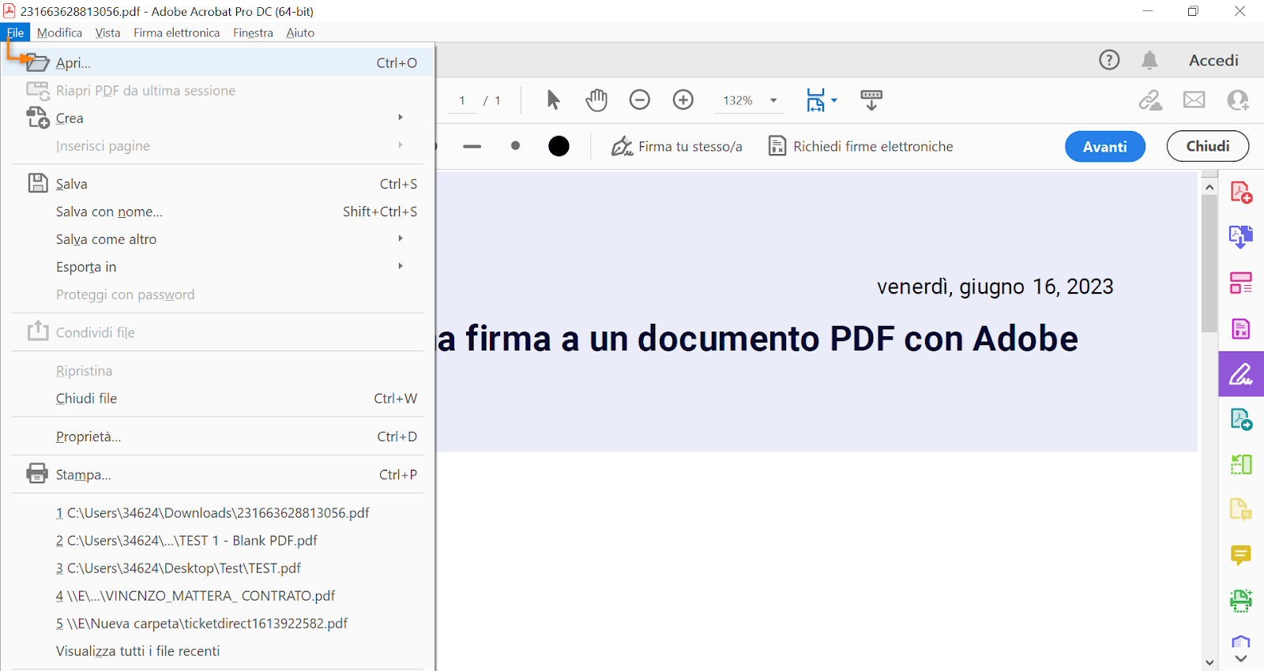Open the notifications bell

click(x=1149, y=60)
